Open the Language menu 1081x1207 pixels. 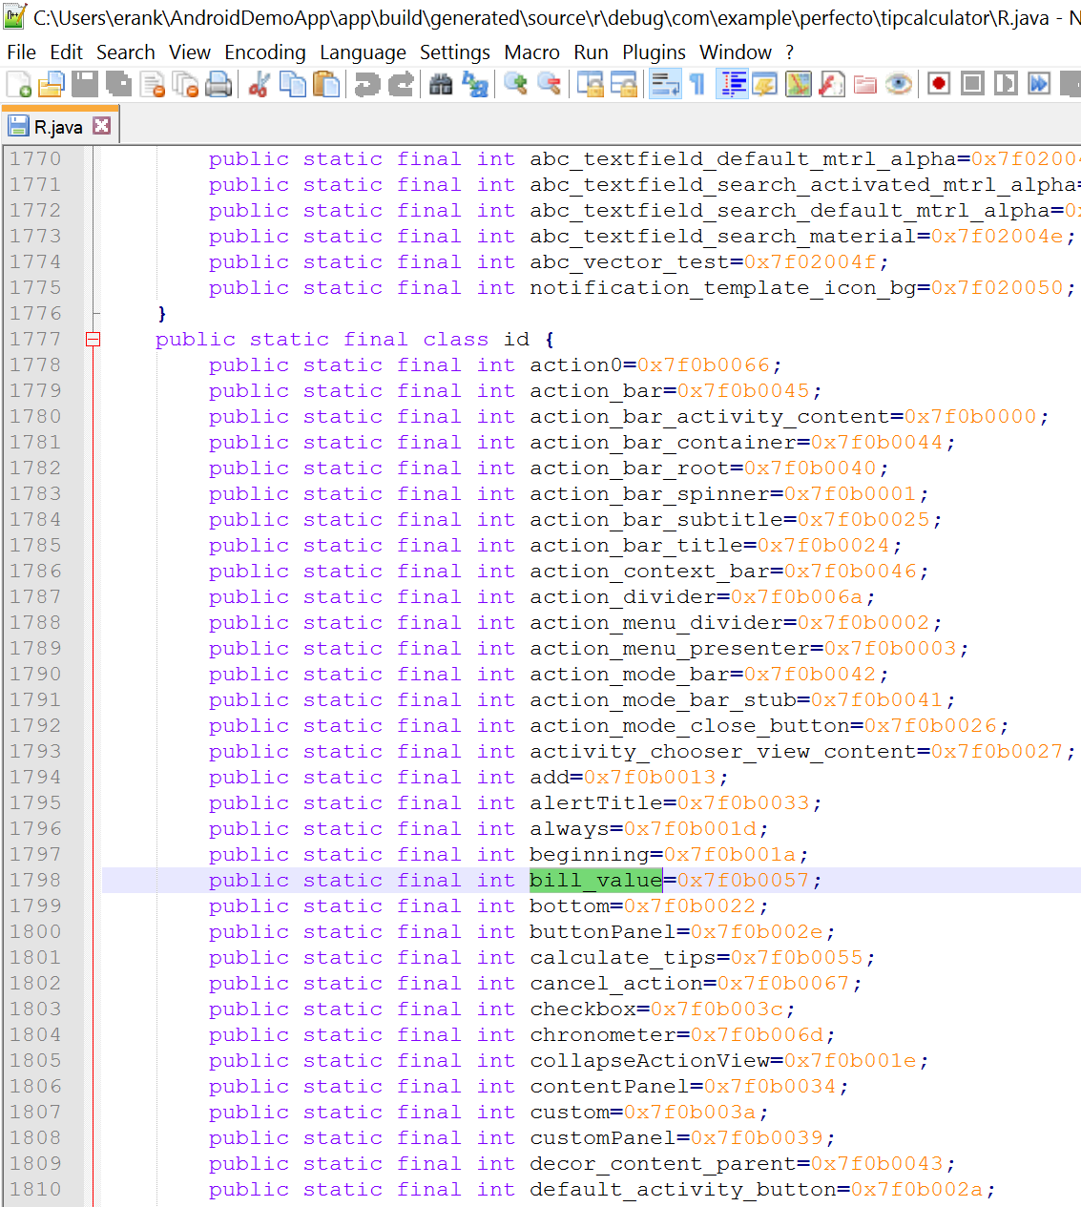[x=363, y=52]
